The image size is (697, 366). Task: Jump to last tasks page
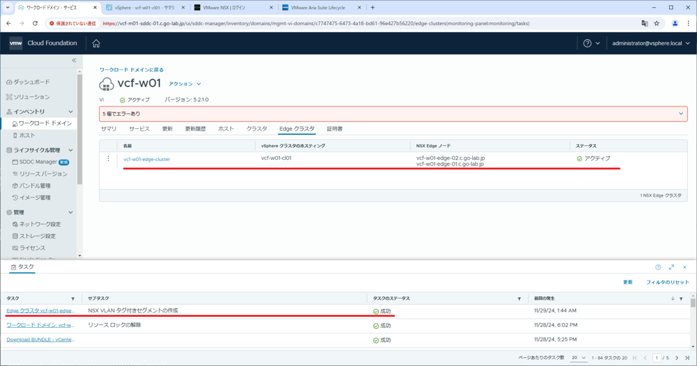[x=687, y=357]
